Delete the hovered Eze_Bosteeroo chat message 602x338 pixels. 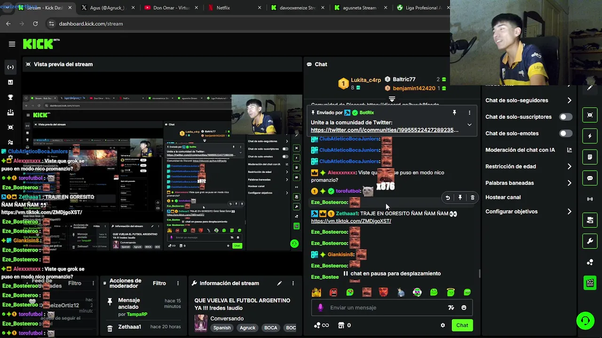(x=473, y=198)
